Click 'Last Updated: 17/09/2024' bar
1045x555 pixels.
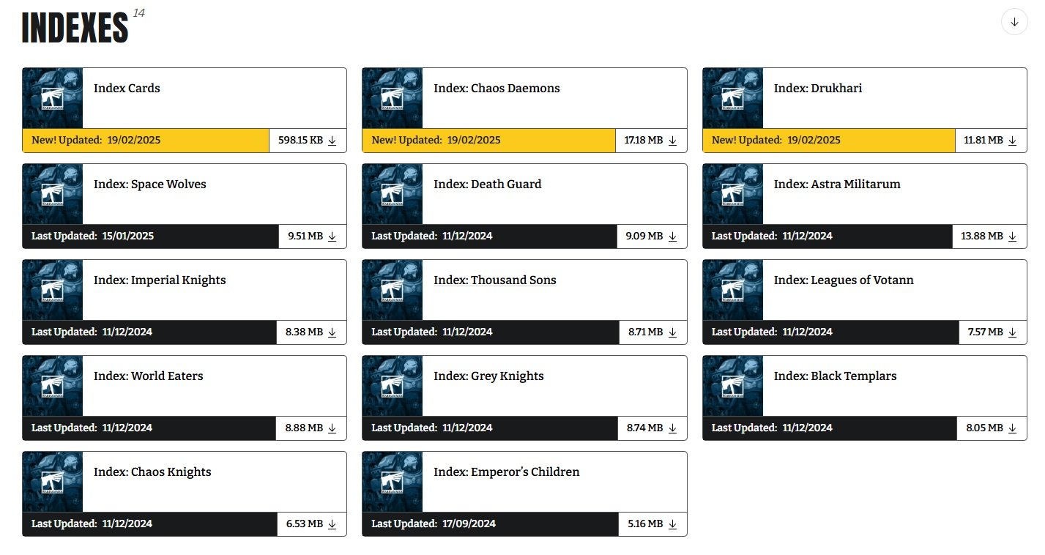491,524
